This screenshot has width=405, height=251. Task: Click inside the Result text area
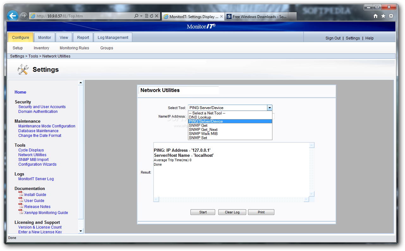231,169
